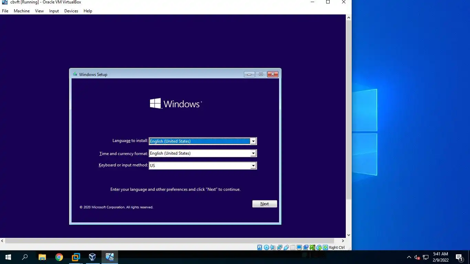Click the green virtualization CPU status icon

pos(312,247)
